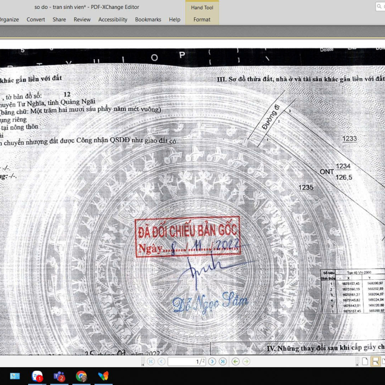
Task: Toggle continuous page layout button
Action: click(376, 361)
